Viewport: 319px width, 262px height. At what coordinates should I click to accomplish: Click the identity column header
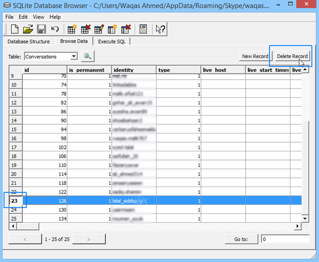[x=134, y=70]
